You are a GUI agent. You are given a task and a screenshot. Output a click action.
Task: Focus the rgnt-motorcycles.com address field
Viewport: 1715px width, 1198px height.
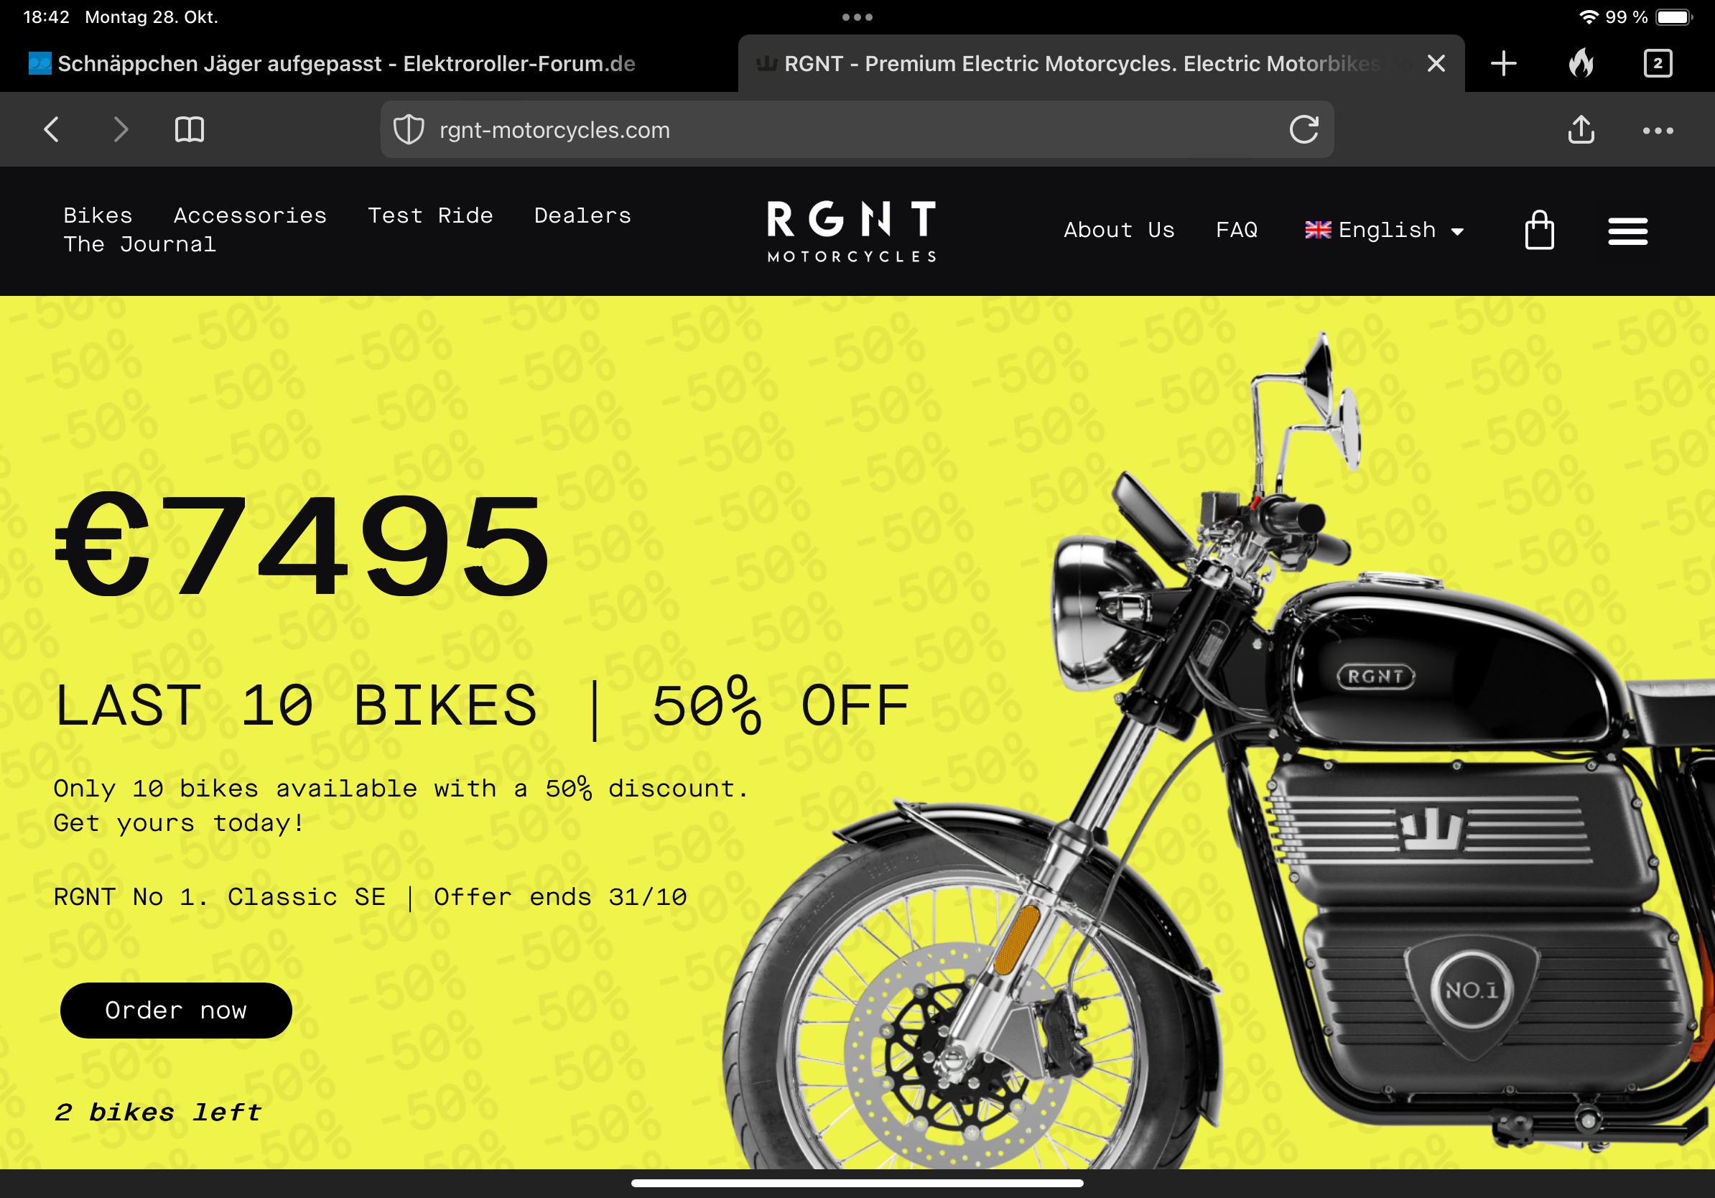point(857,130)
